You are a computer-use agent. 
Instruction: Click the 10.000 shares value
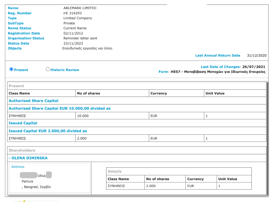83,116
